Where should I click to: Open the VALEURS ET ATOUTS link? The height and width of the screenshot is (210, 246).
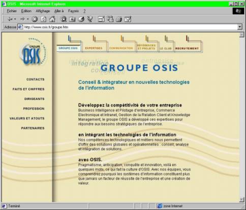point(27,118)
